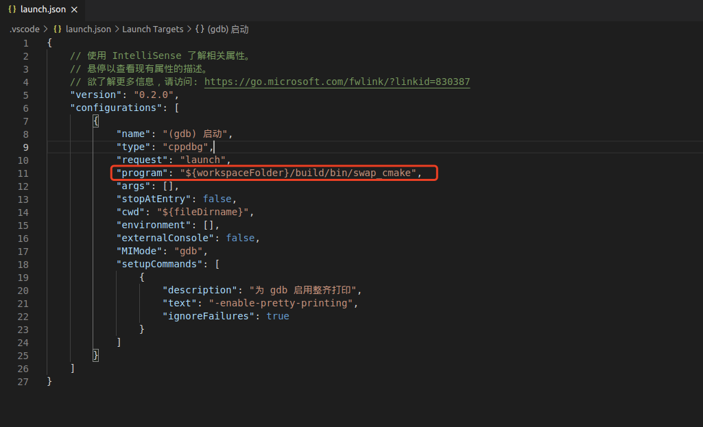Viewport: 703px width, 427px height.
Task: Click the JSON braces icon in the launch.json tab
Action: tap(12, 10)
